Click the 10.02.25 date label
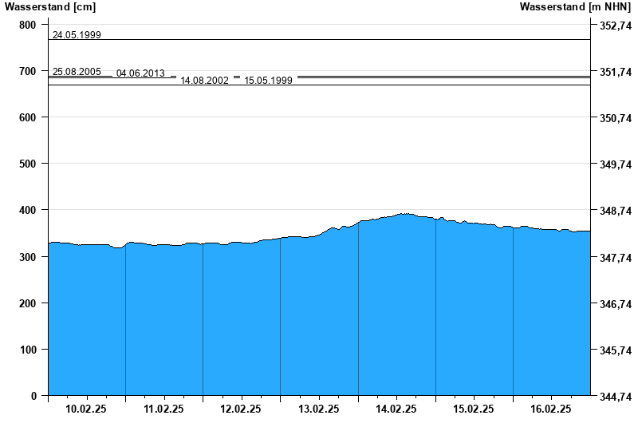The image size is (638, 439). tap(86, 409)
